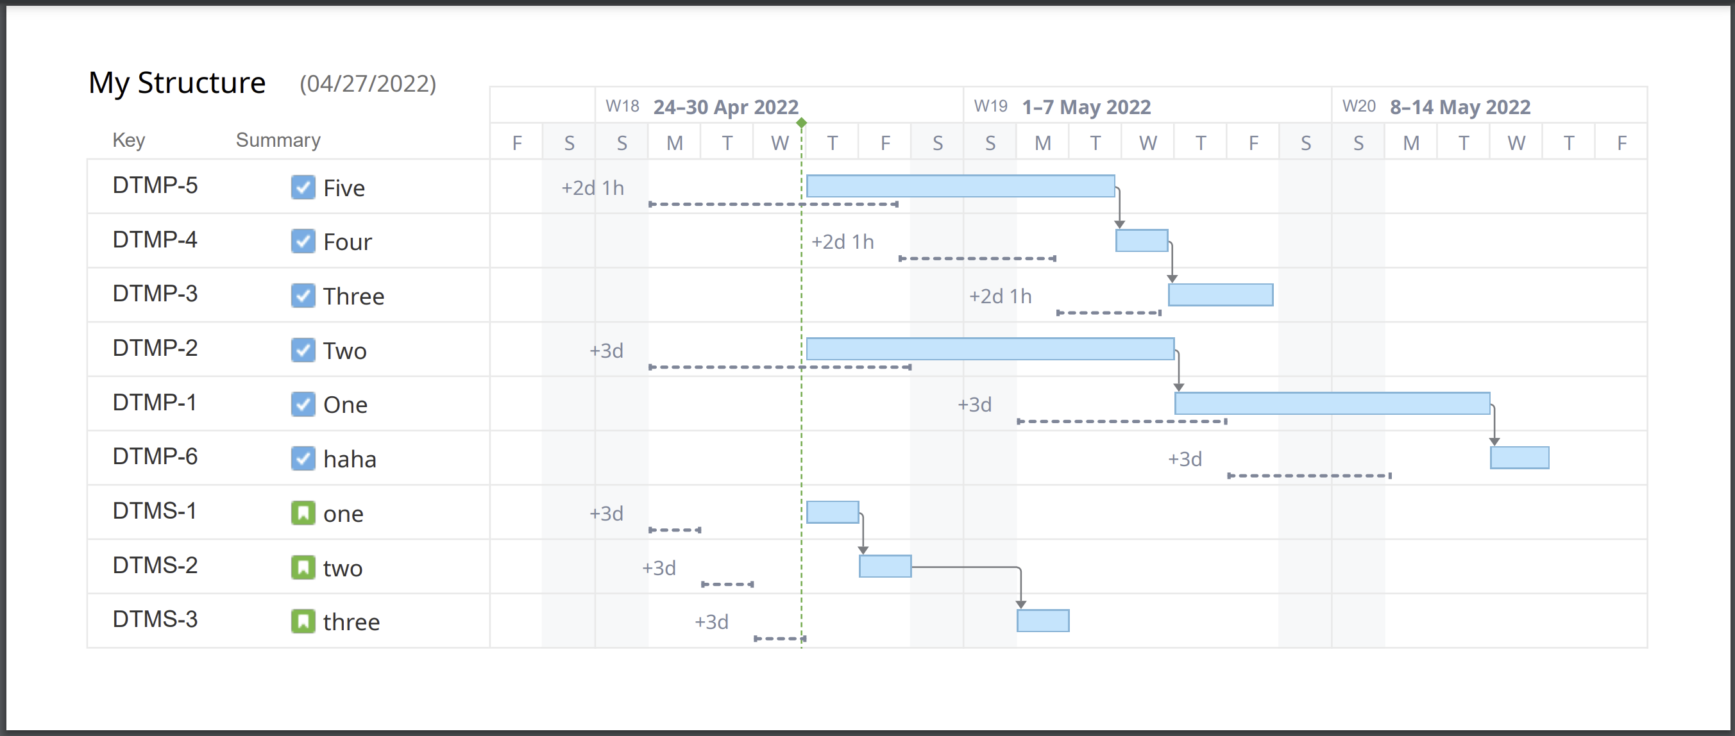Select the Task type icon beside Three
Screen dimensions: 1735x736
point(302,295)
